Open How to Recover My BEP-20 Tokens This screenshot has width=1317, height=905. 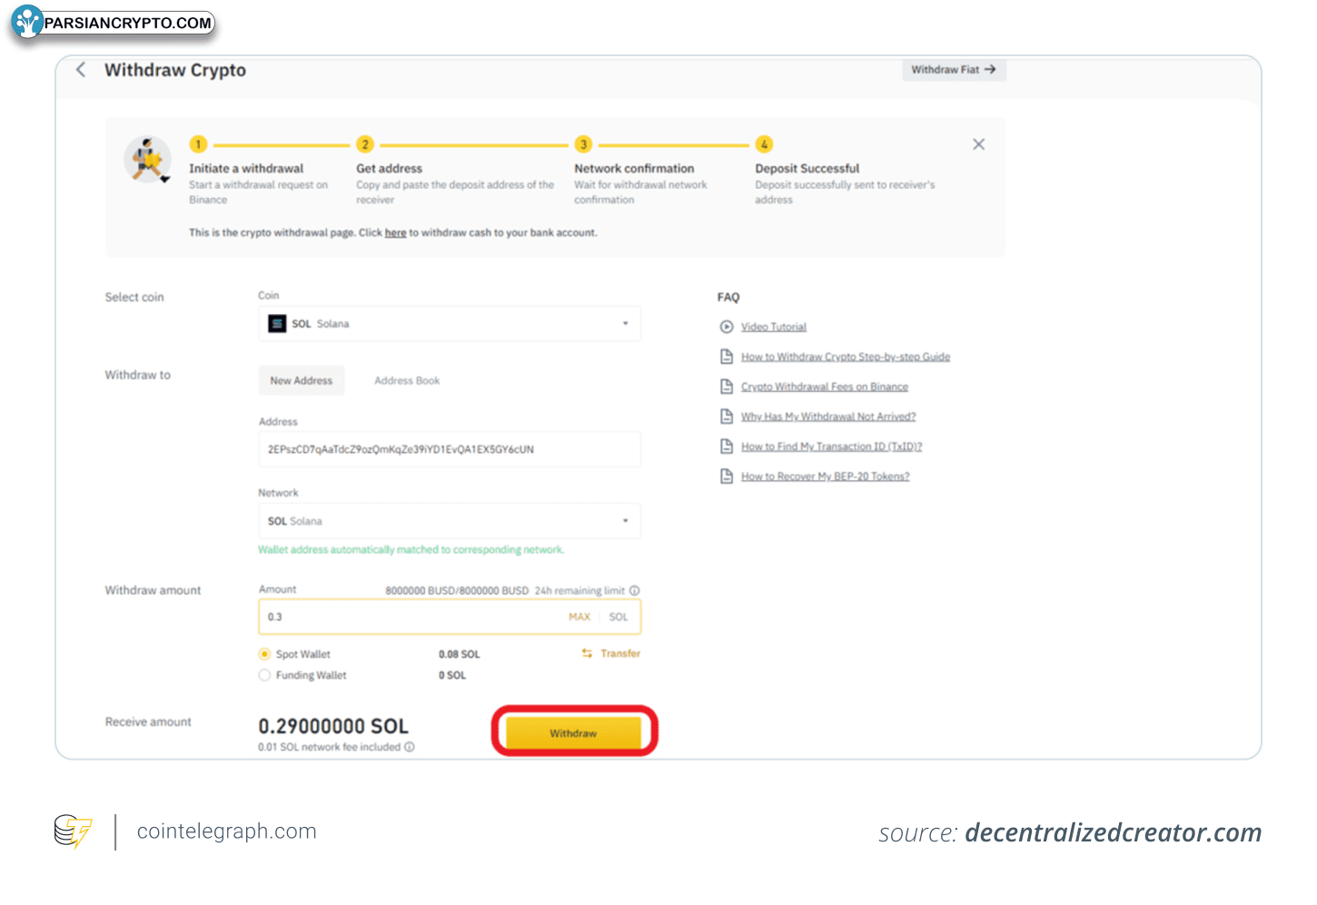click(826, 477)
